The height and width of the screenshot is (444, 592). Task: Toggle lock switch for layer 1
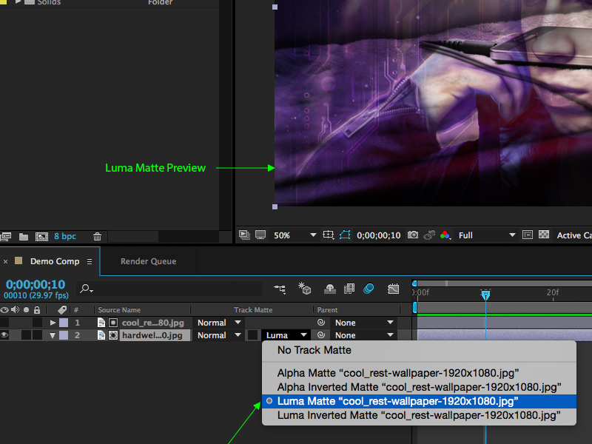coord(37,323)
